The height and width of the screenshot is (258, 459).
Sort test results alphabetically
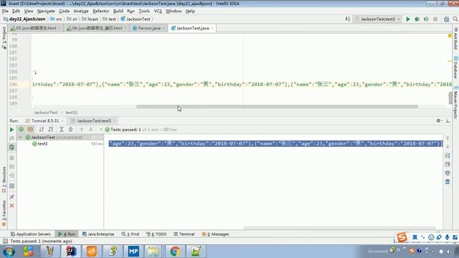(42, 129)
